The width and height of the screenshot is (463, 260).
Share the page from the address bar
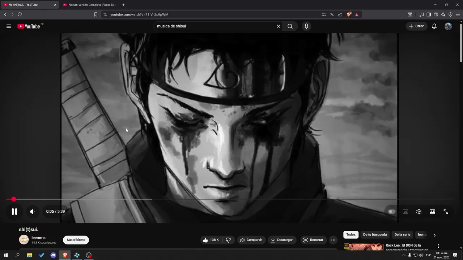(340, 14)
